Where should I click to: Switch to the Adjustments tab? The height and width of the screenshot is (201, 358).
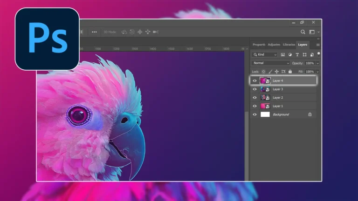click(274, 45)
